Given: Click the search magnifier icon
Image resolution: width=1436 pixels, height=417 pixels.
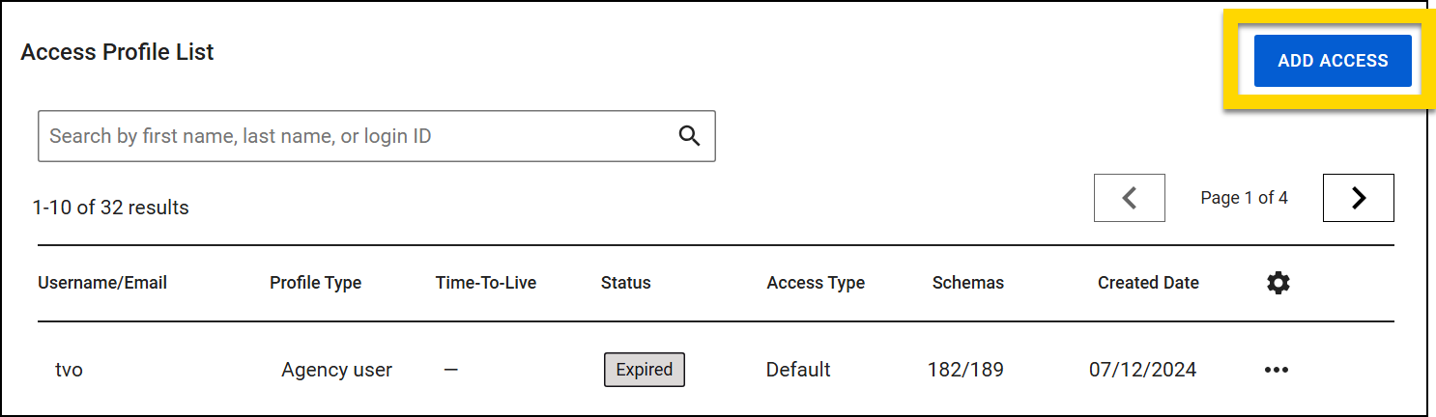Looking at the screenshot, I should (689, 136).
